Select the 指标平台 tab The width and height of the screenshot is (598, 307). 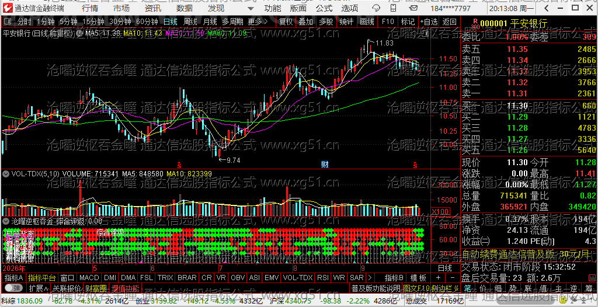pyautogui.click(x=42, y=278)
